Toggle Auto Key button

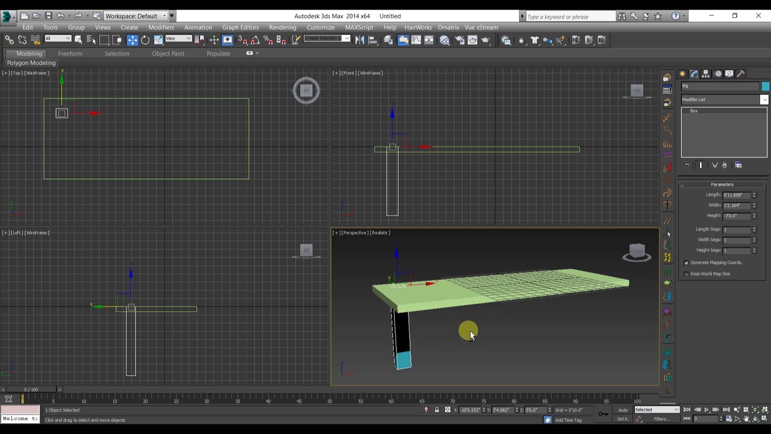623,410
